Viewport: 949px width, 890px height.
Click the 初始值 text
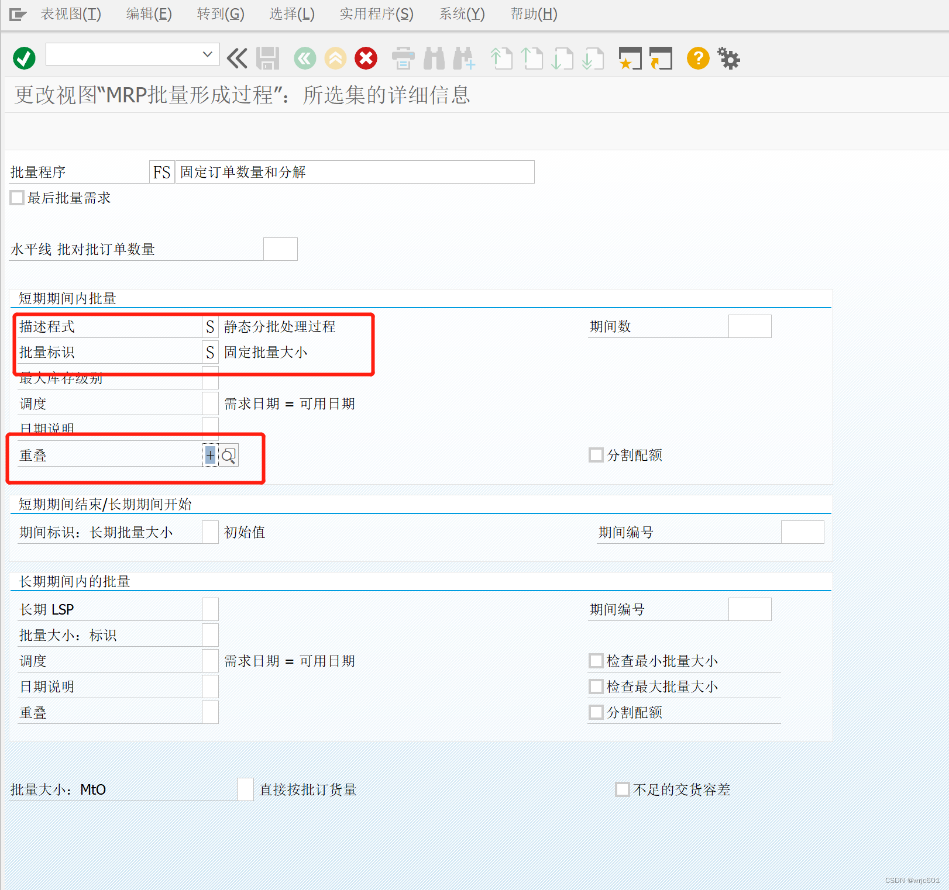coord(245,532)
